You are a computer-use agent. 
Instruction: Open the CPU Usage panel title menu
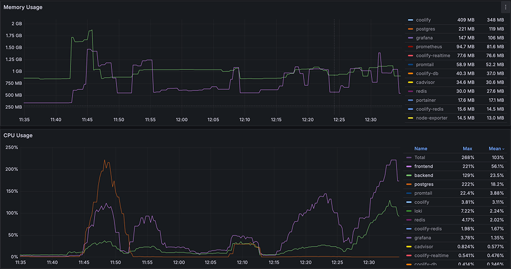pyautogui.click(x=18, y=136)
